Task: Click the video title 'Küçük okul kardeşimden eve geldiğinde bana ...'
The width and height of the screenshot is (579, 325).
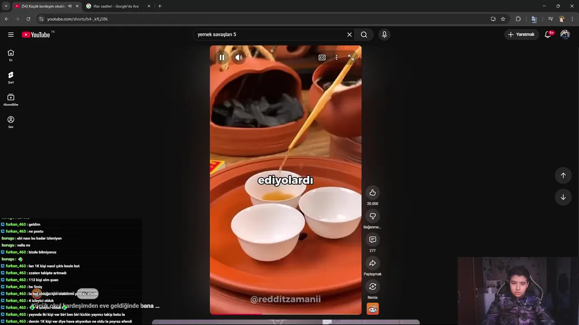Action: pos(95,306)
